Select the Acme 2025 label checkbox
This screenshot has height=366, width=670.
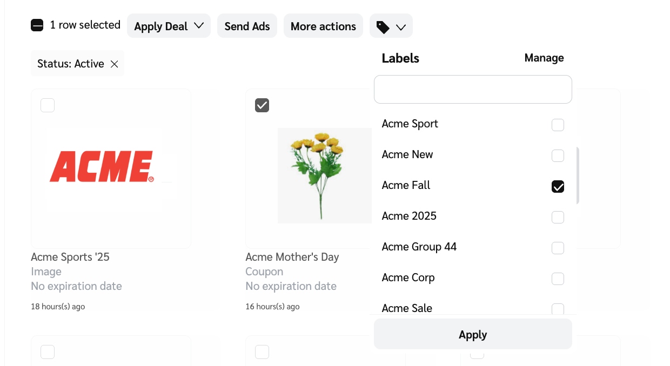[558, 218]
